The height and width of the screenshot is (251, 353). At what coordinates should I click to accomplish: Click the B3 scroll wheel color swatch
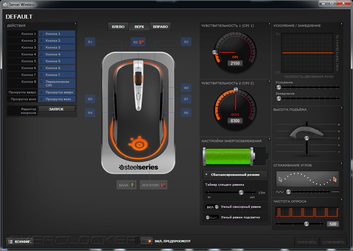(x=142, y=42)
